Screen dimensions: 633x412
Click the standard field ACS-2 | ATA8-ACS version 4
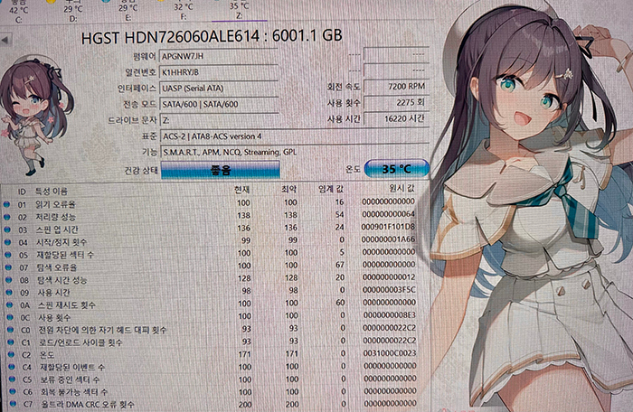[294, 136]
